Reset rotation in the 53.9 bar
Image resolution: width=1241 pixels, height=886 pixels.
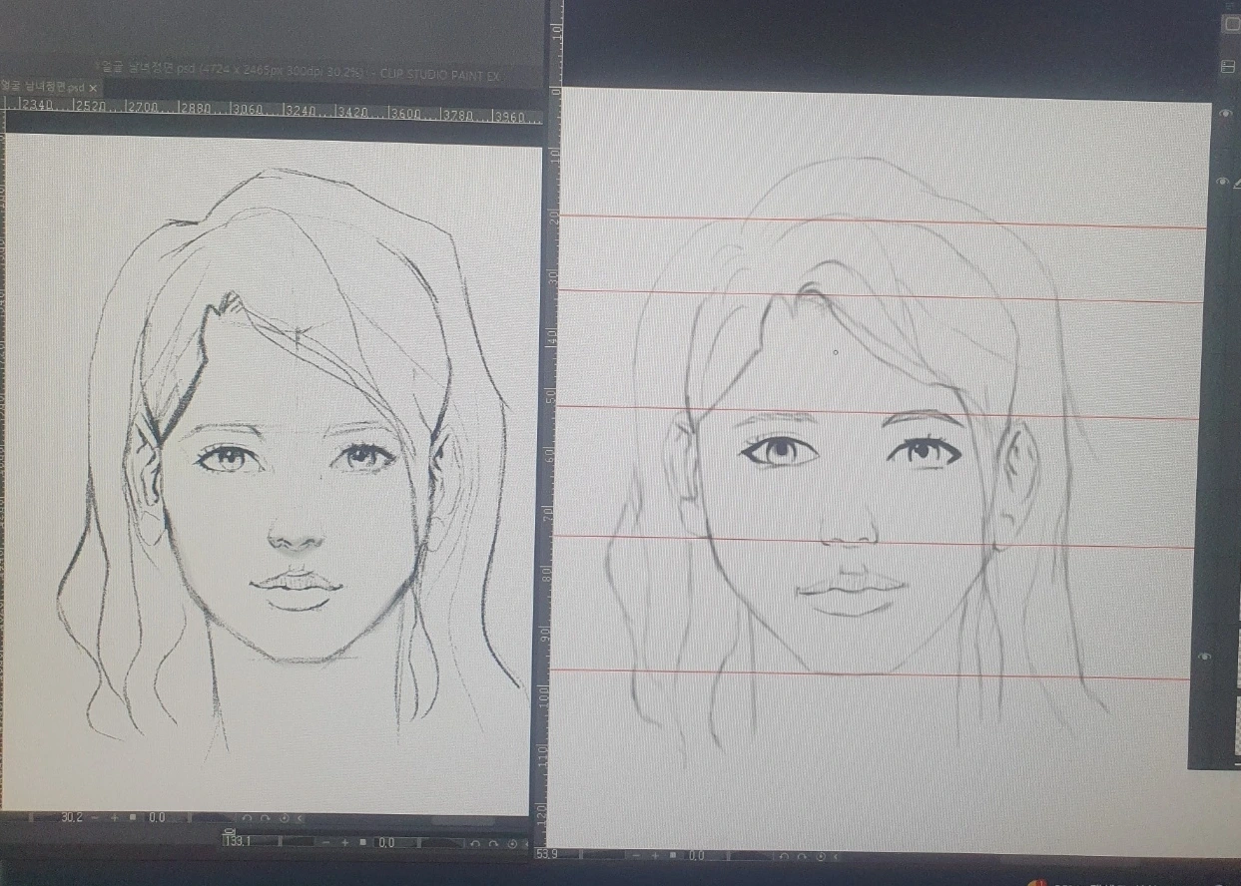[x=821, y=856]
